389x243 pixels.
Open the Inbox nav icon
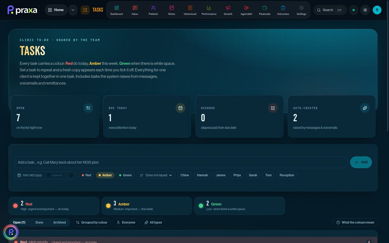[135, 10]
